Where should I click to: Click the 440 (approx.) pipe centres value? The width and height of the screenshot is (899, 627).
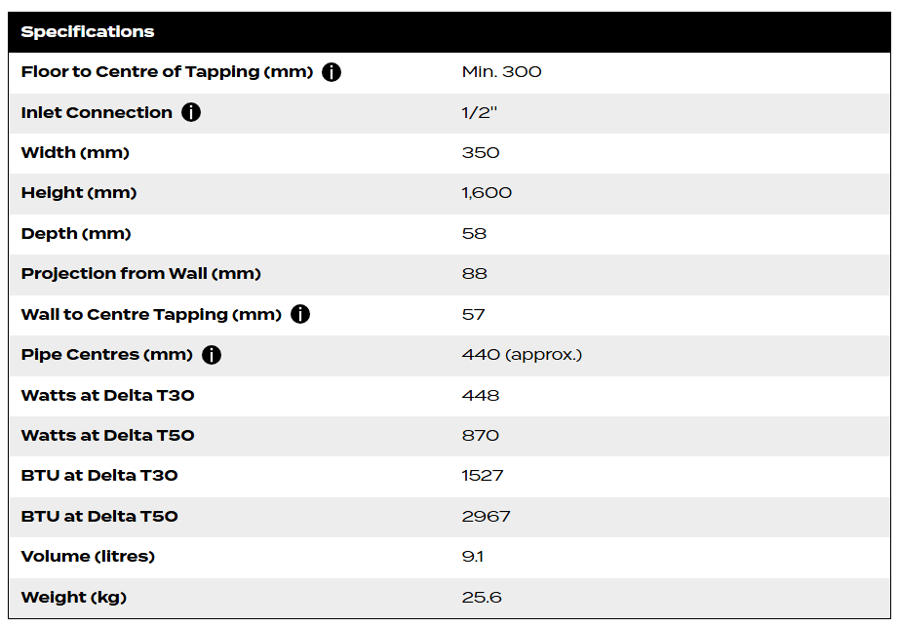pyautogui.click(x=522, y=355)
